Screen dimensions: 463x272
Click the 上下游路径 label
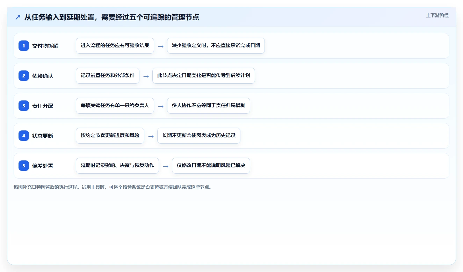click(437, 15)
